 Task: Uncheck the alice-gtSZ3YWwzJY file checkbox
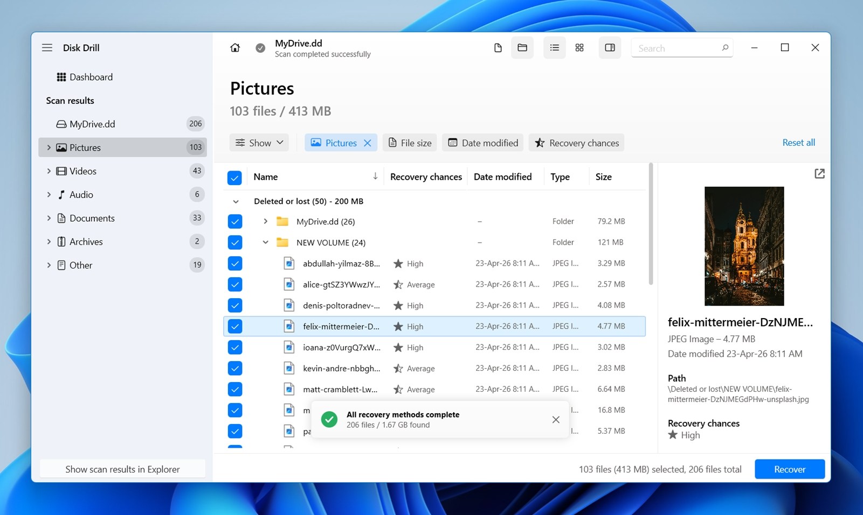pos(234,284)
